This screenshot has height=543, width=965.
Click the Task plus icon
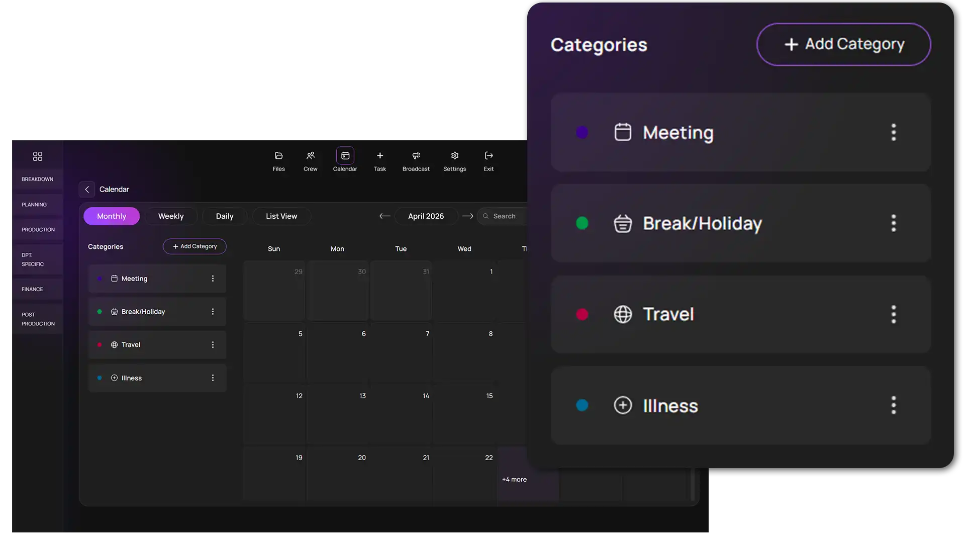[x=380, y=156]
